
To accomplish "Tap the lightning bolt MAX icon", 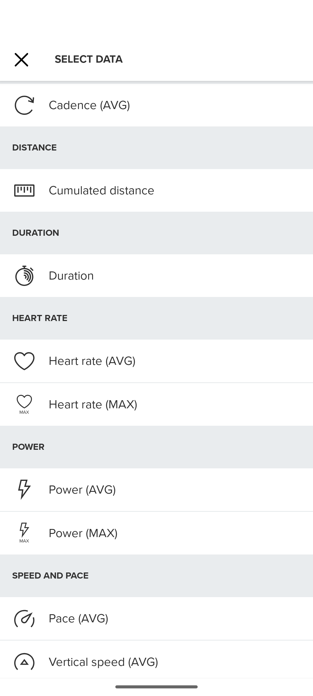I will pyautogui.click(x=24, y=533).
